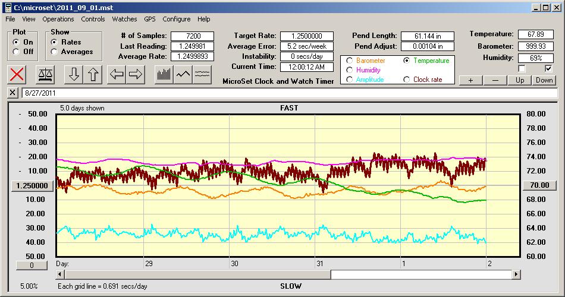Screen dimensions: 565x297
Task: Click the Last Reading value field
Action: pyautogui.click(x=193, y=46)
